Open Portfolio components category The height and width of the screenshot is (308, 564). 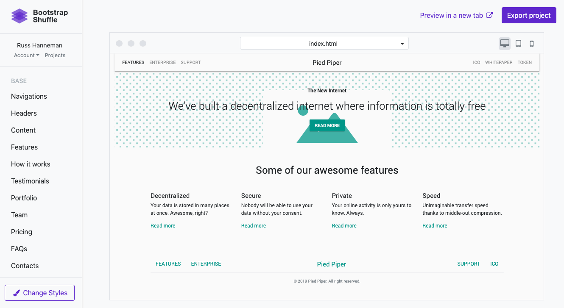(24, 198)
